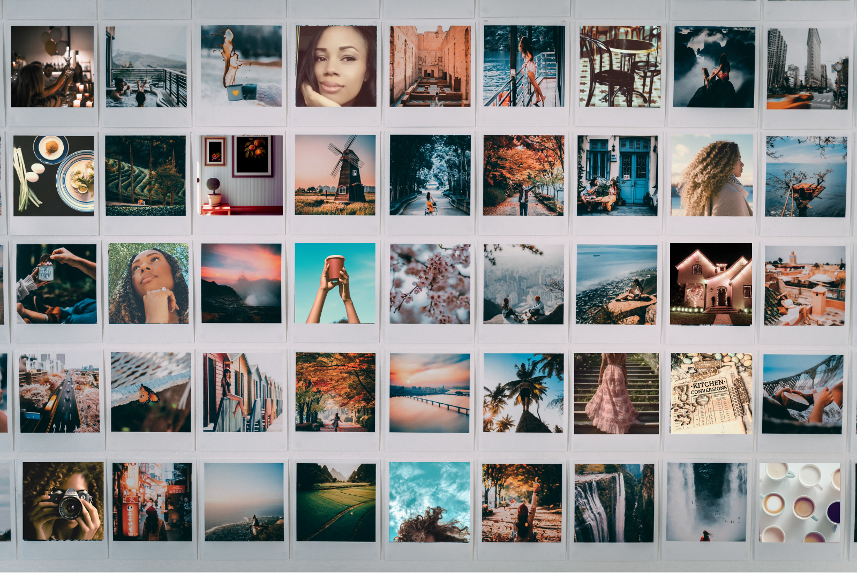Viewport: 857px width, 573px height.
Task: Open the colorful beach huts photo
Action: [243, 393]
